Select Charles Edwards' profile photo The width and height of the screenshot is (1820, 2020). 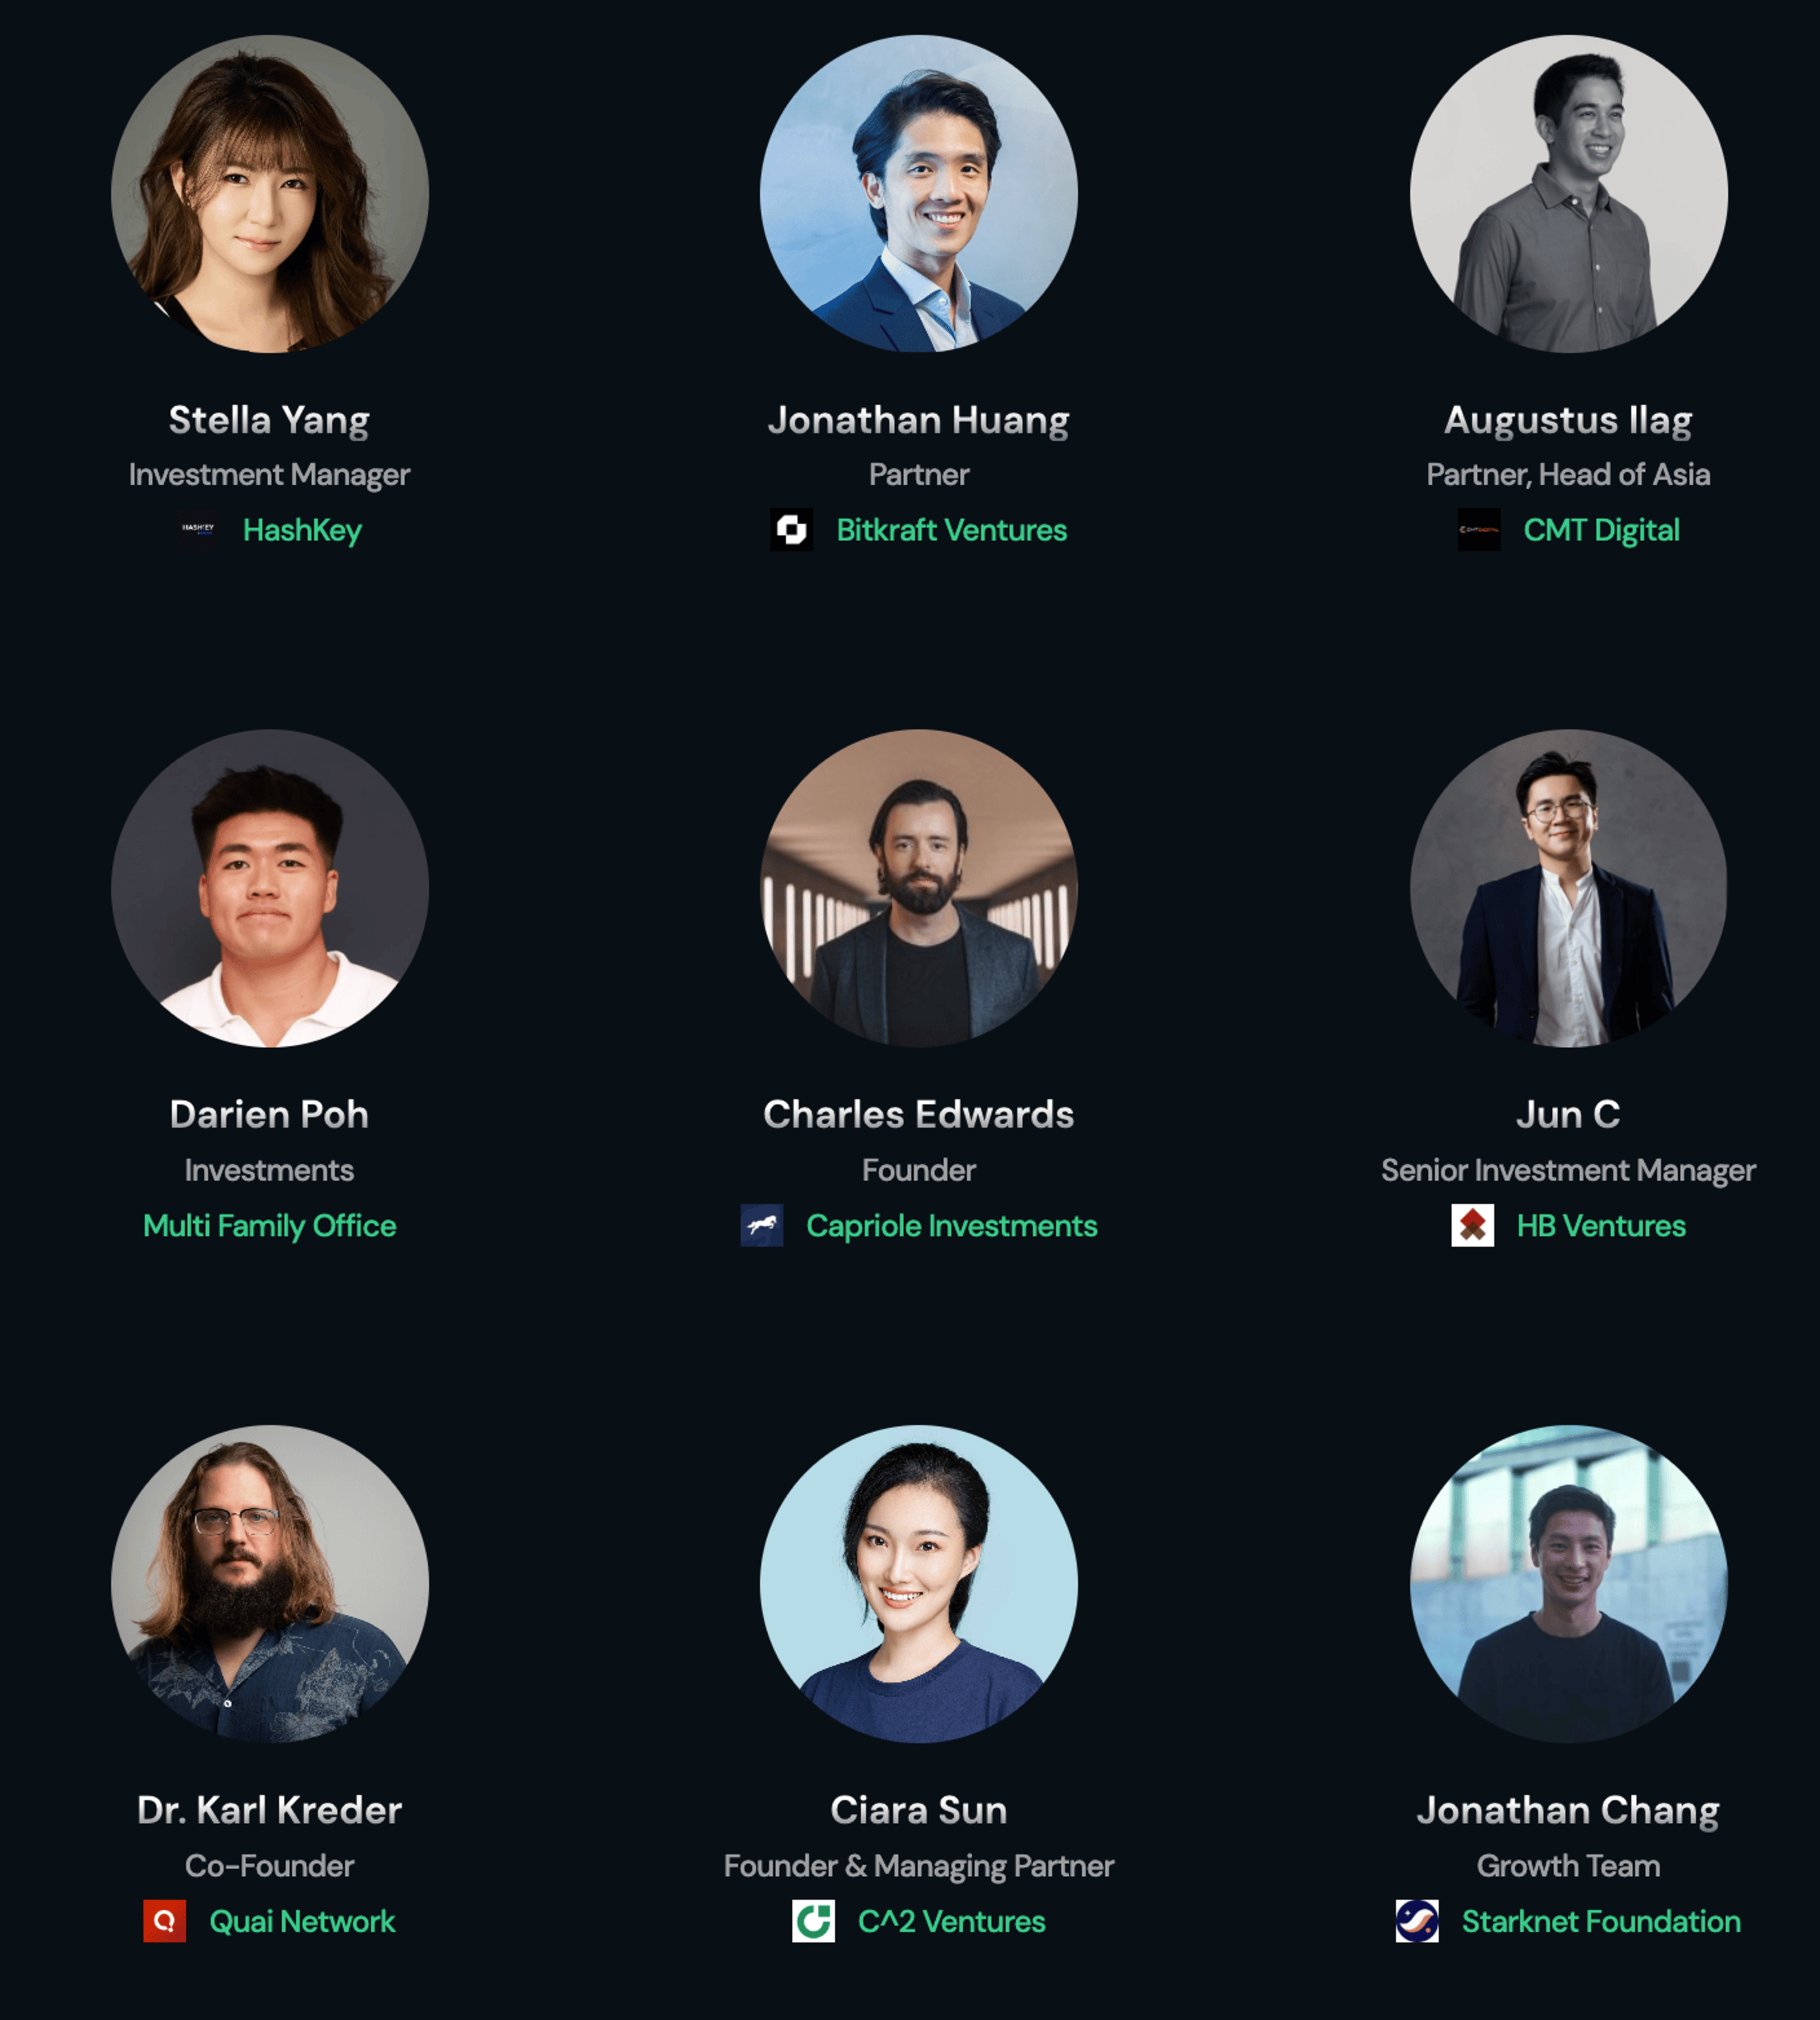pos(918,888)
